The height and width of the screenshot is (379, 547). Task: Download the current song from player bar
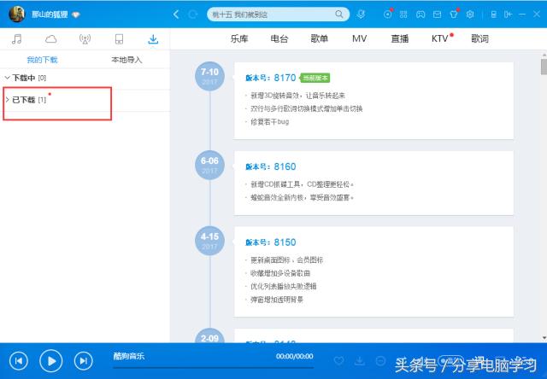pos(360,361)
